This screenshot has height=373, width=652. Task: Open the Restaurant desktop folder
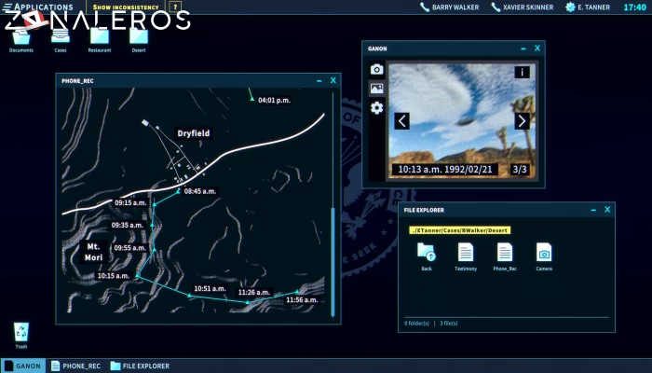100,40
